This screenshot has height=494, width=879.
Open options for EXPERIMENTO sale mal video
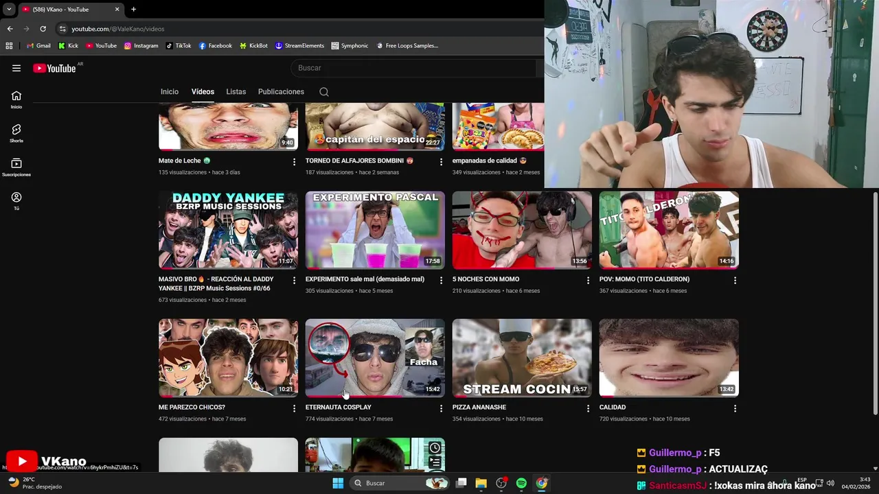[441, 281]
